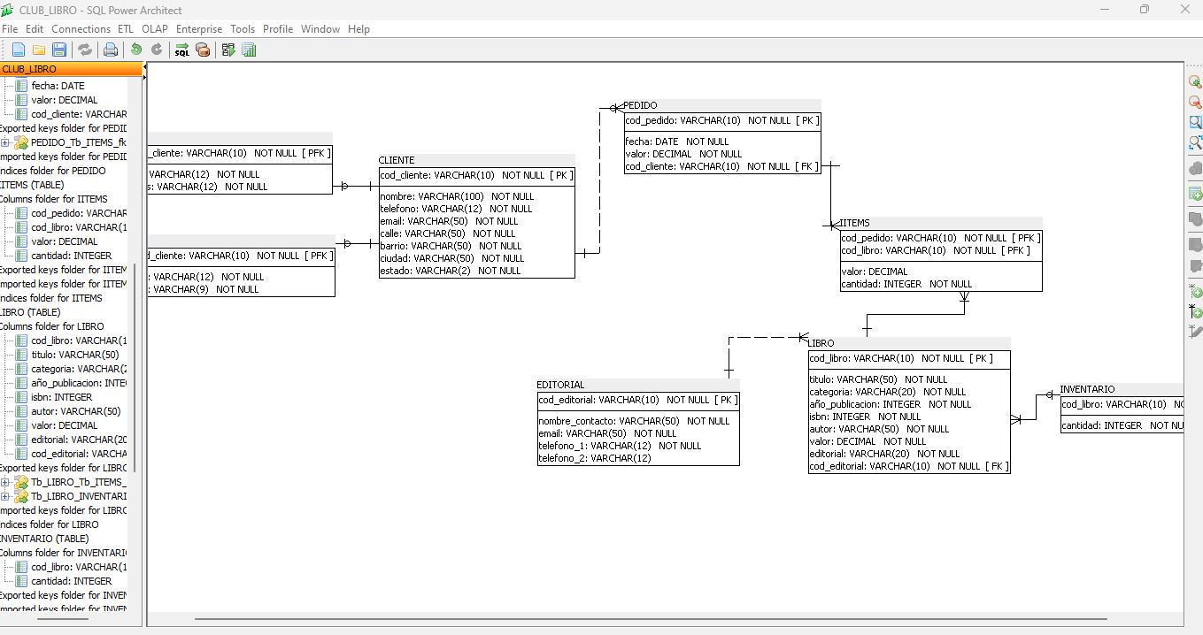Select 'fecha: DATE' in the tree
The image size is (1203, 635).
(58, 86)
